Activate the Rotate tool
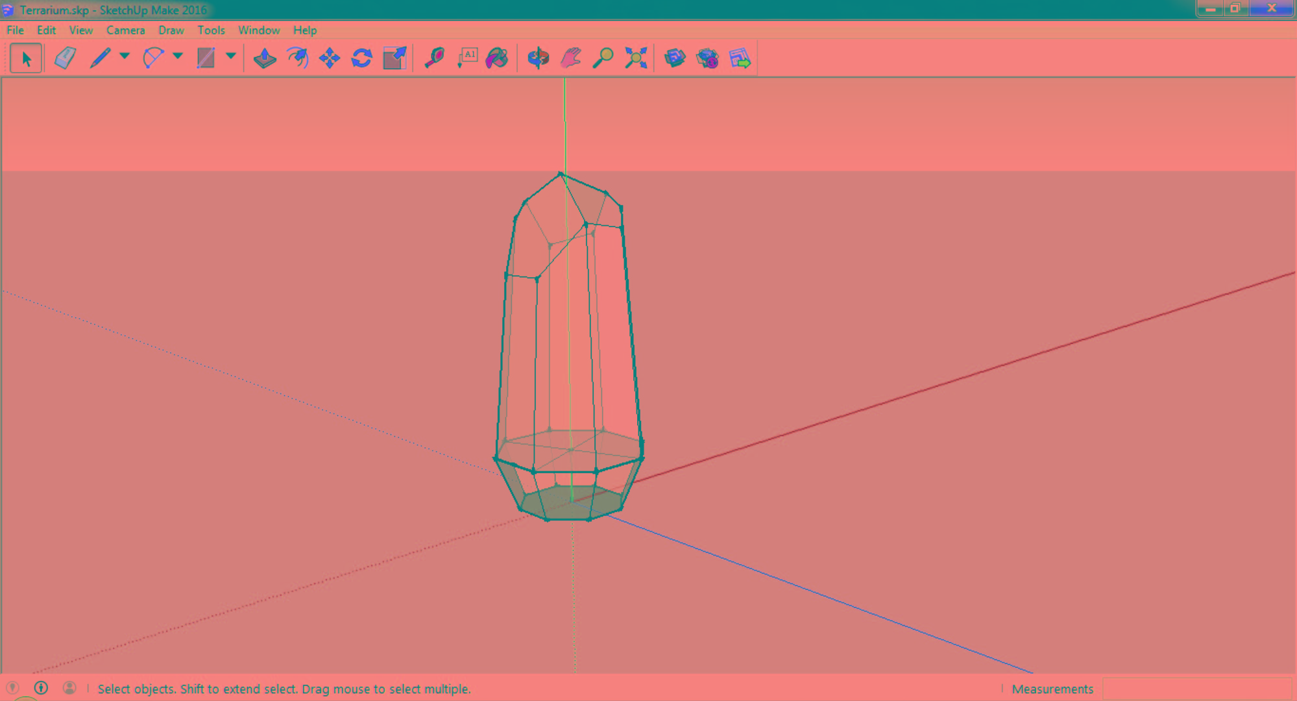The height and width of the screenshot is (701, 1297). (x=361, y=58)
